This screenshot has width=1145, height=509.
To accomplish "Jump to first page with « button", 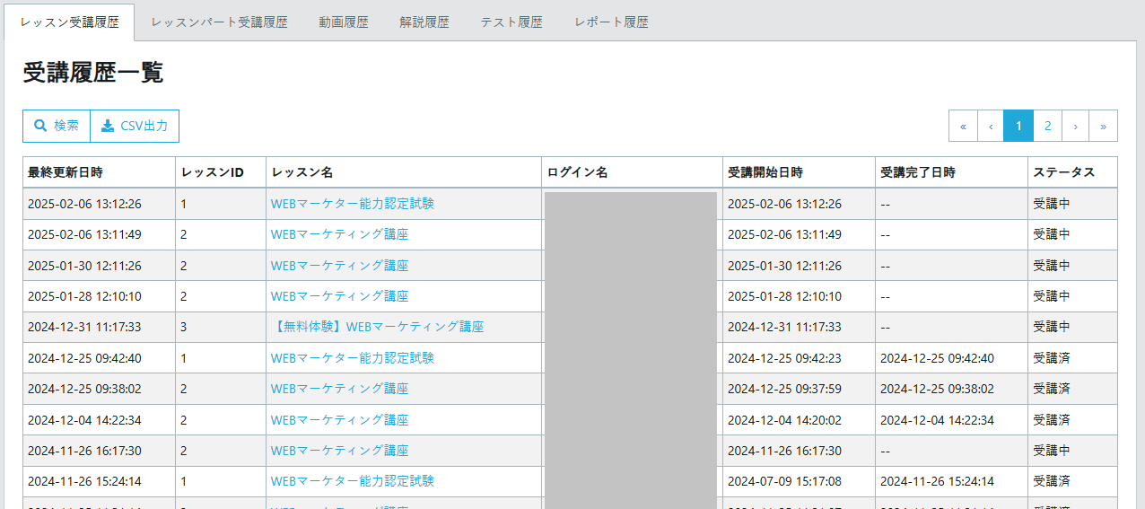I will 963,126.
